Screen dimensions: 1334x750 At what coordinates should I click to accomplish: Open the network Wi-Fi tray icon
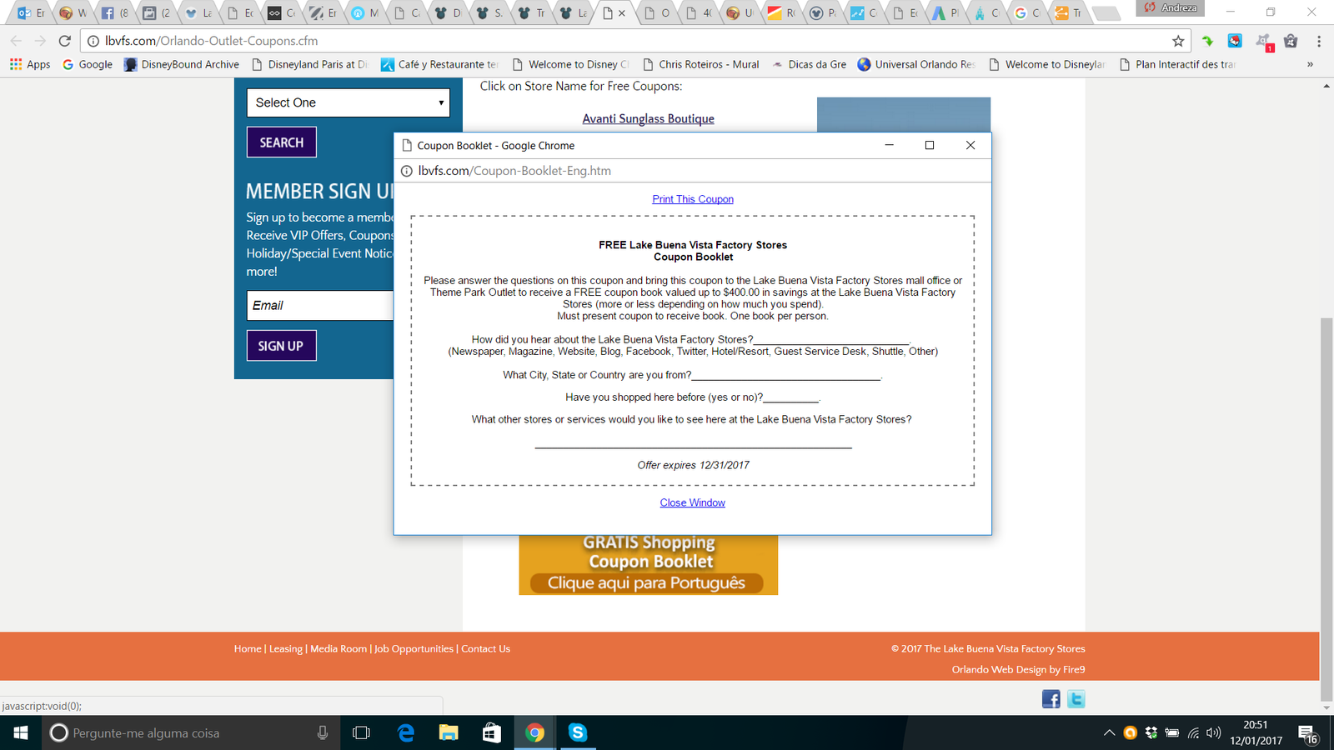1193,732
